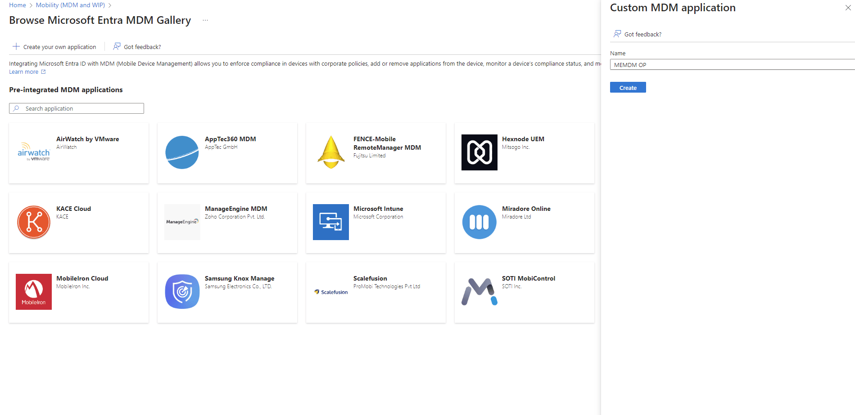This screenshot has width=855, height=415.
Task: Click the SOTI MobiControl logo
Action: pos(479,292)
